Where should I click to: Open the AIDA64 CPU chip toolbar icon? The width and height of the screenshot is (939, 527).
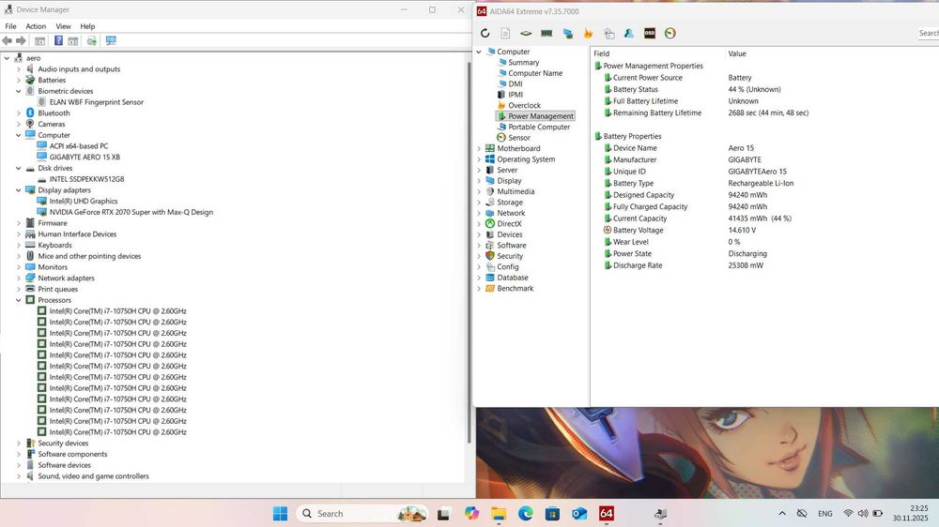pyautogui.click(x=526, y=34)
